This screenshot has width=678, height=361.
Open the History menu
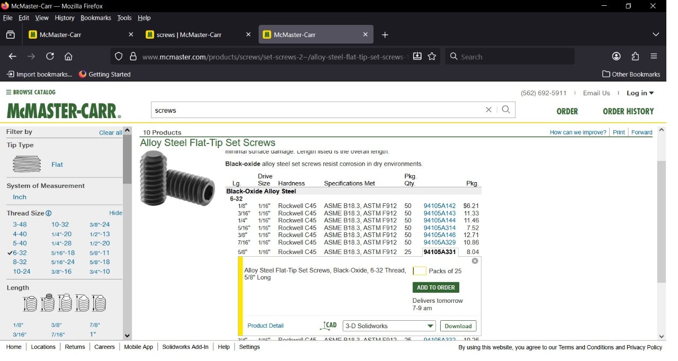coord(65,17)
